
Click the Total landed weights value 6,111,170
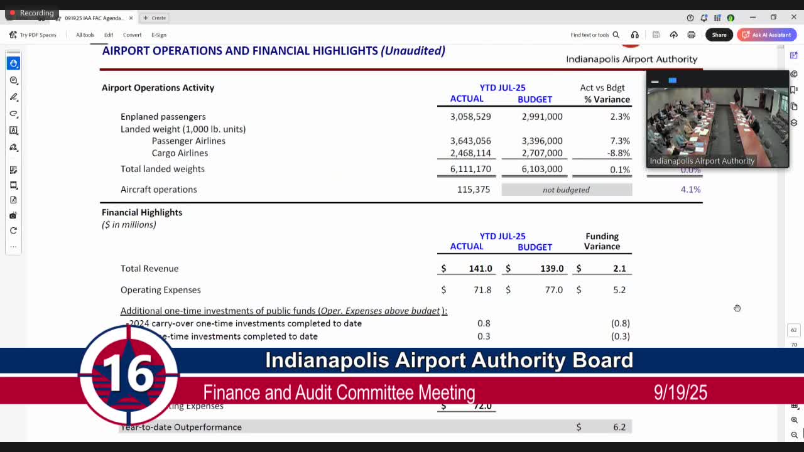coord(470,169)
